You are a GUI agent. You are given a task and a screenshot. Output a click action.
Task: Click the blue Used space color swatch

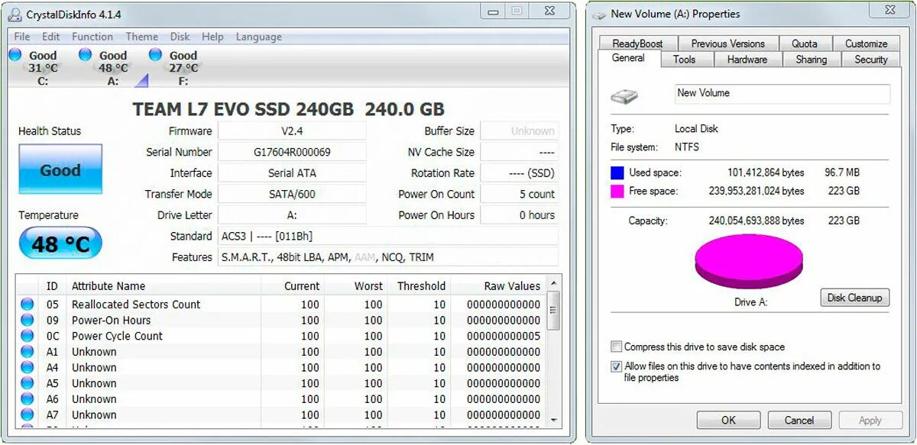click(x=617, y=173)
